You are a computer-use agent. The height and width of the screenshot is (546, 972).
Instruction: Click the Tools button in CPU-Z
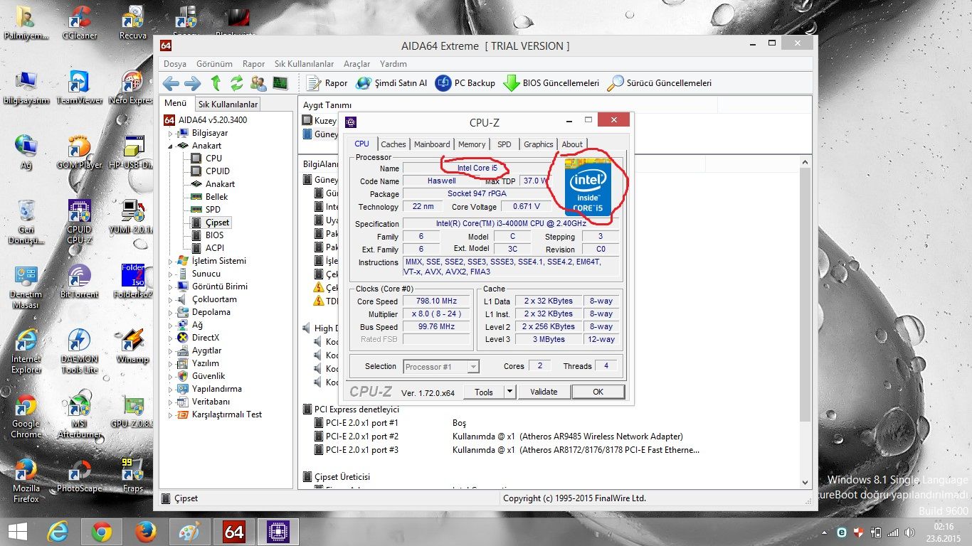point(484,392)
